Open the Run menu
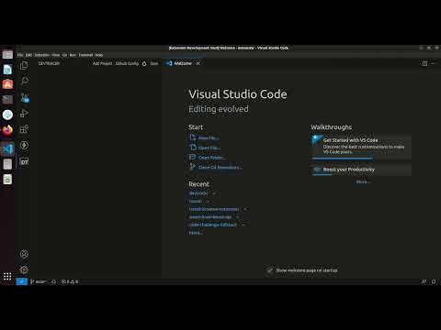 click(73, 55)
